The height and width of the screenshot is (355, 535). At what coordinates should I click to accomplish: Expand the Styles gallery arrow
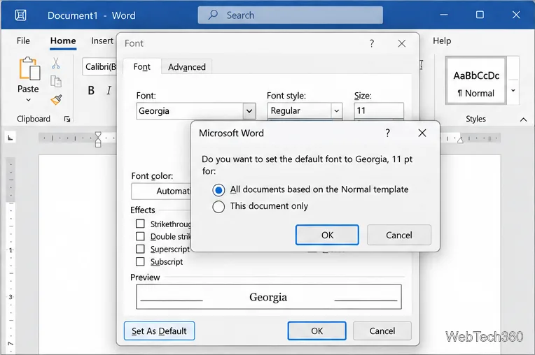coord(513,91)
